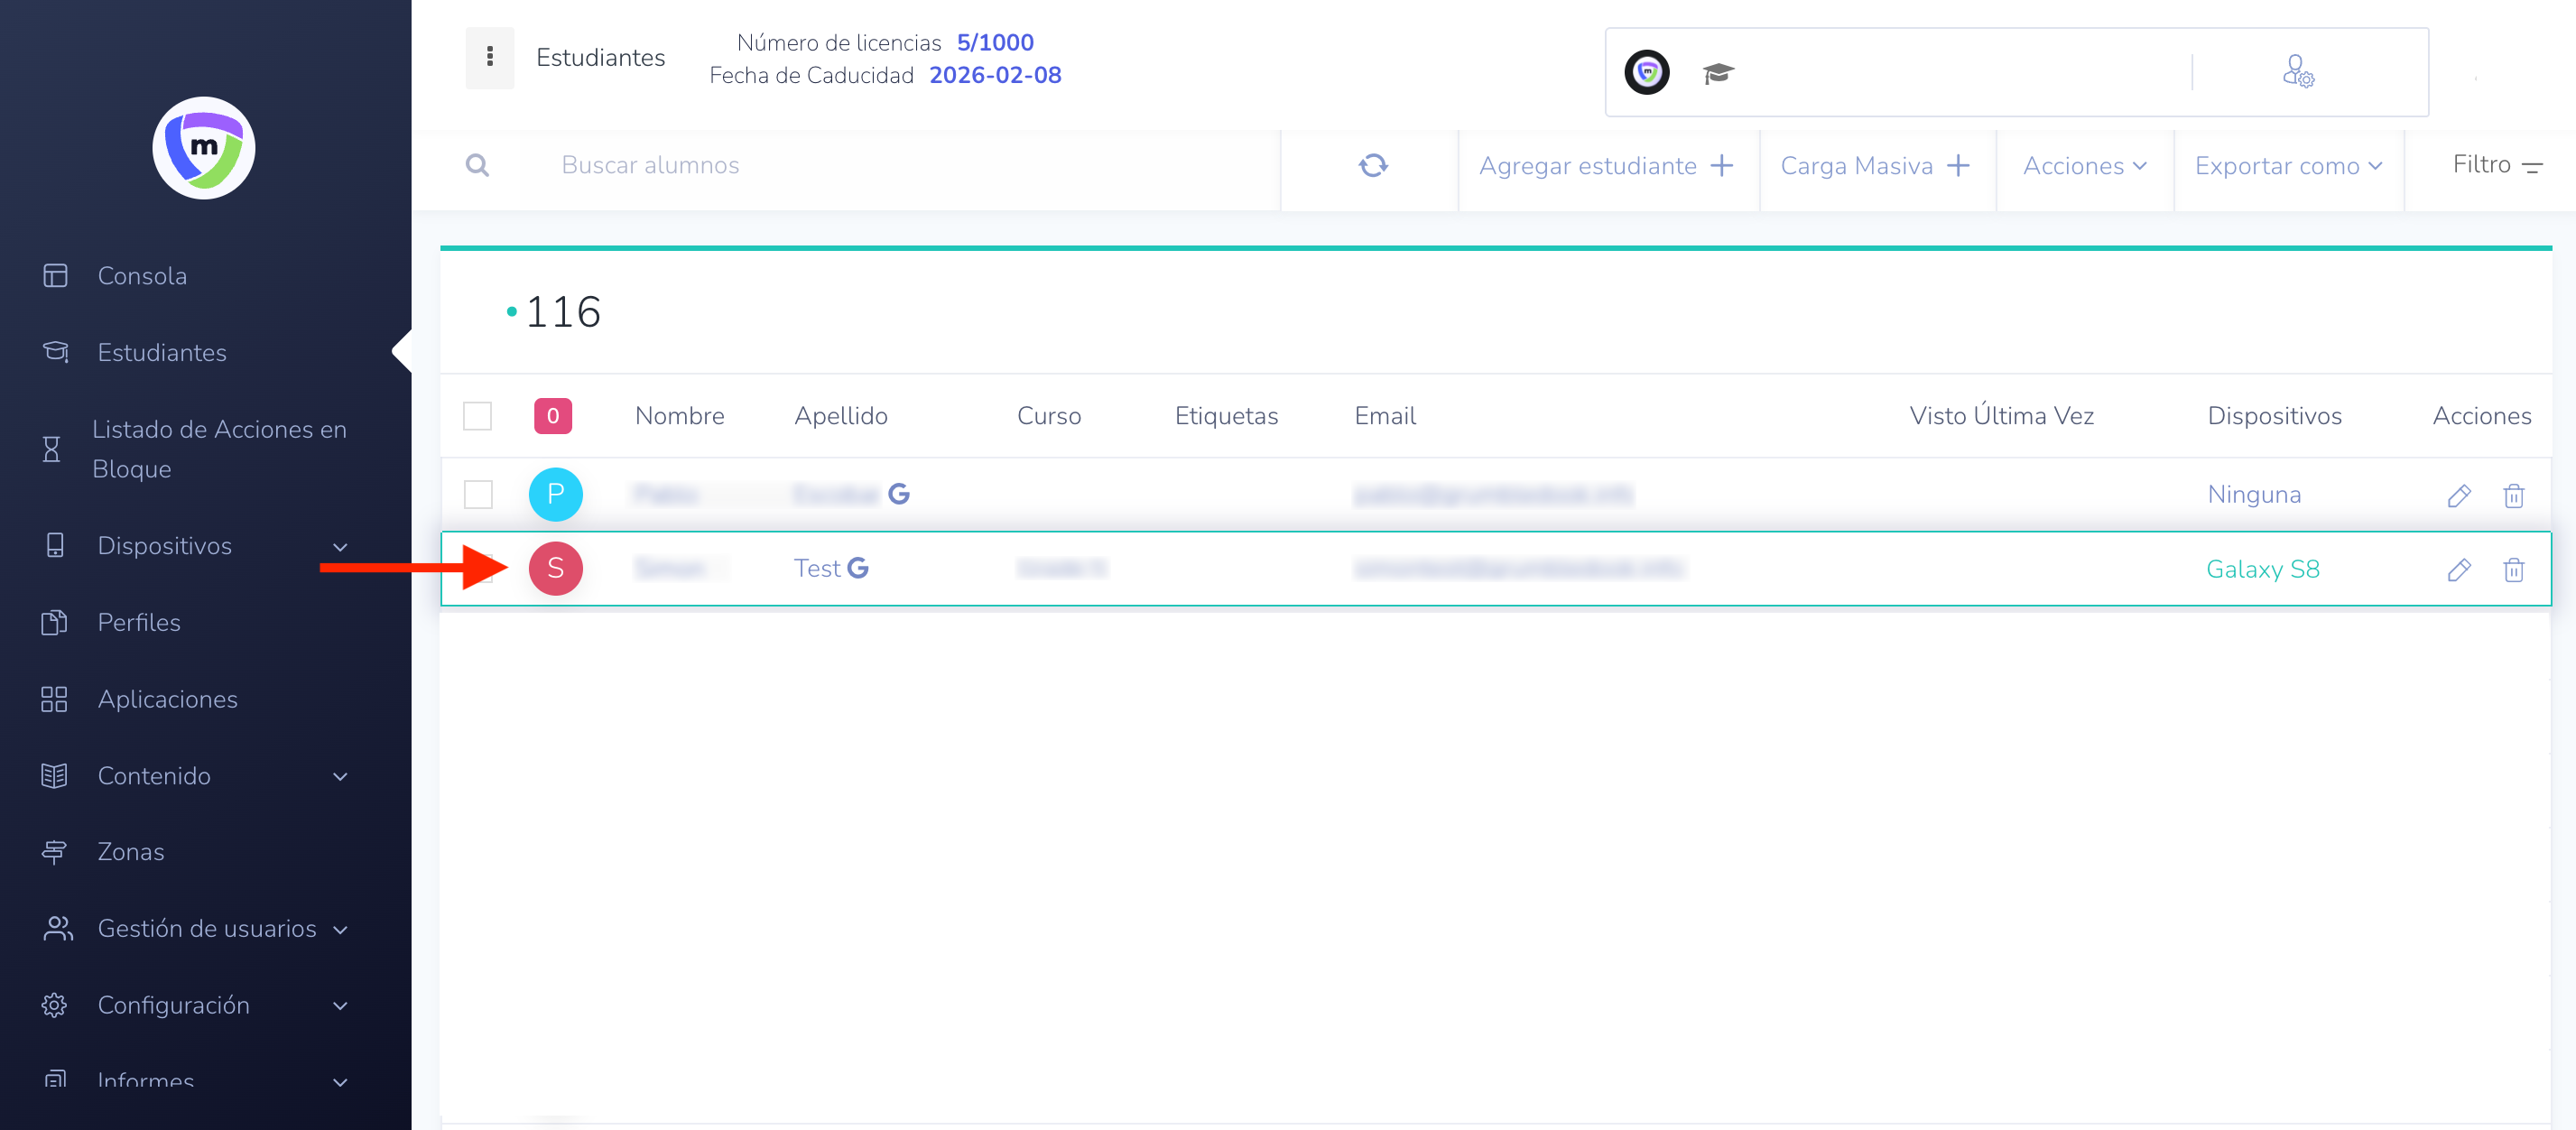The image size is (2576, 1130).
Task: Delete the student with device Ninguna
Action: click(2513, 495)
